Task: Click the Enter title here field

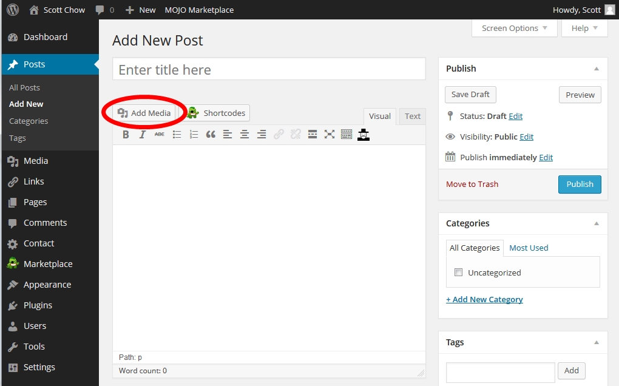Action: [x=269, y=69]
